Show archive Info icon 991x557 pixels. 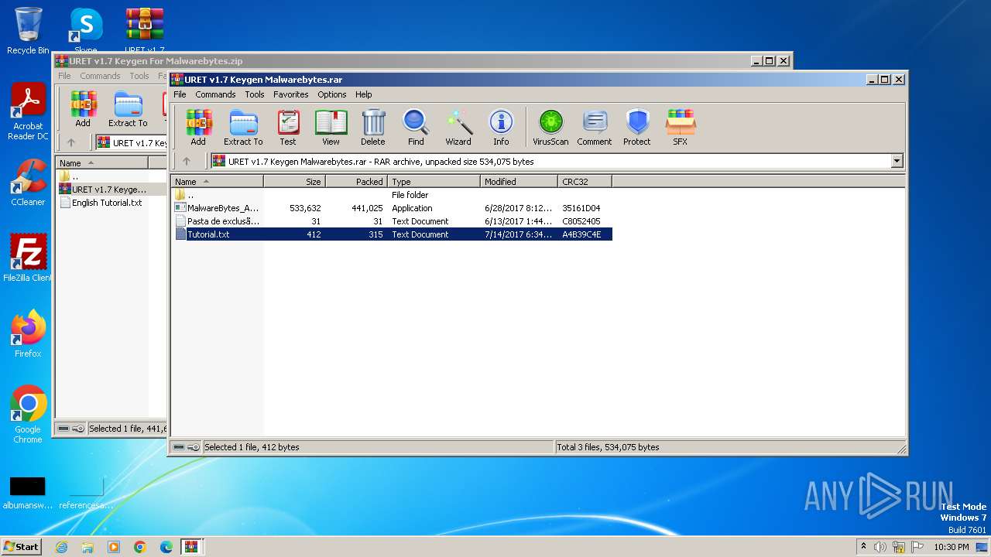[501, 128]
